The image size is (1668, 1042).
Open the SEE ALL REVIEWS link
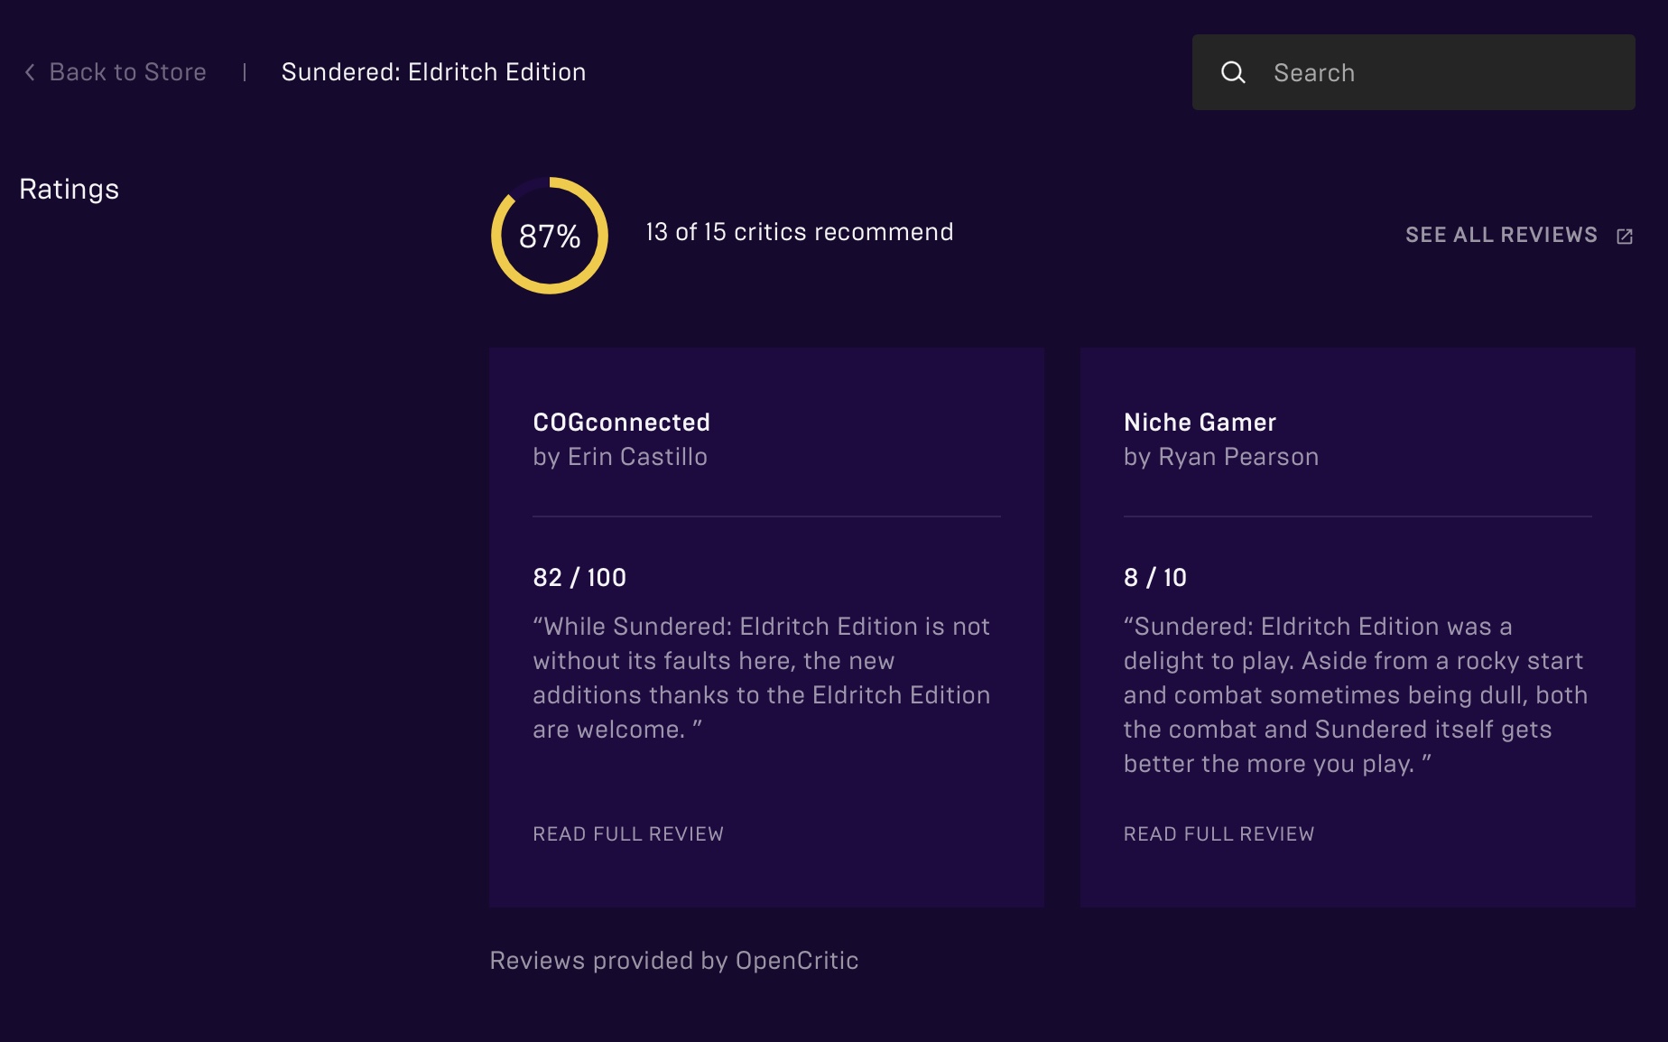click(x=1501, y=235)
